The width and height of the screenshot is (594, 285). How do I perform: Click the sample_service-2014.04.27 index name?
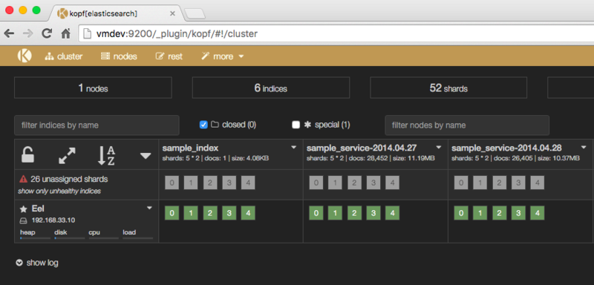click(362, 148)
